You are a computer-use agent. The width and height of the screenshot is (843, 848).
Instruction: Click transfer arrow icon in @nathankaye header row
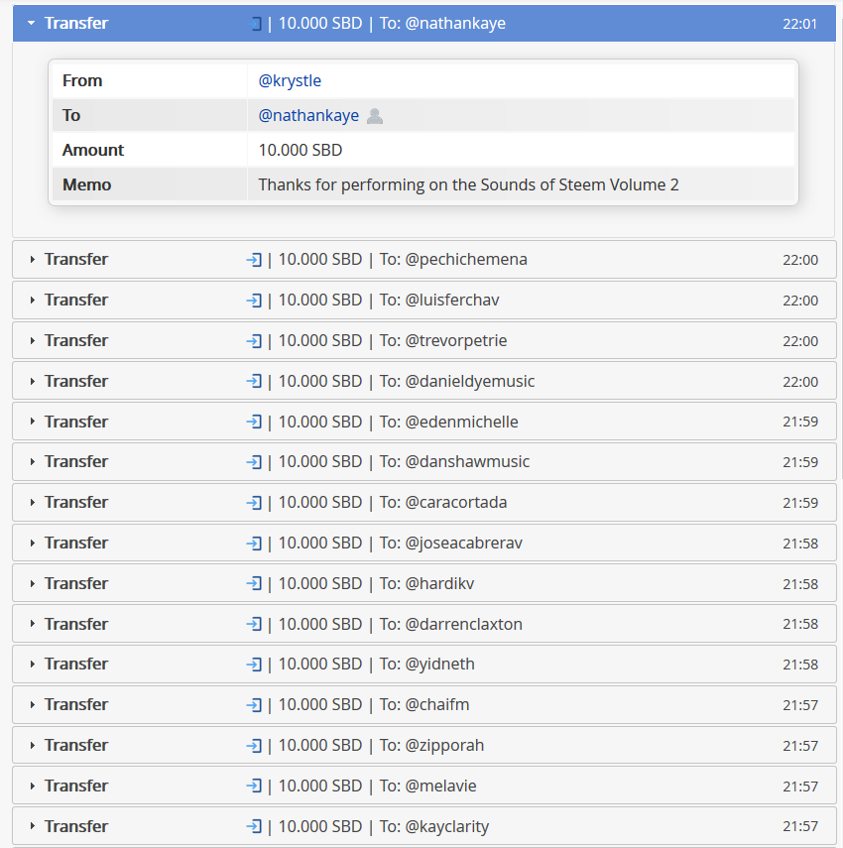coord(254,24)
